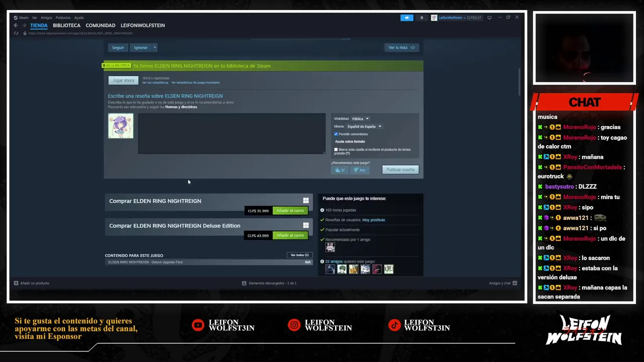Go back with the Steam back arrow

[x=16, y=25]
